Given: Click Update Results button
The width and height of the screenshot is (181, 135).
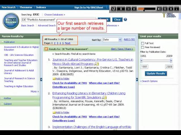Looking at the screenshot, I should (156, 73).
